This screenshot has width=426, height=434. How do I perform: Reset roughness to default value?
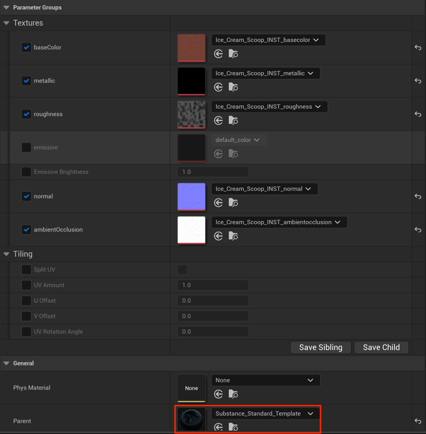(418, 114)
